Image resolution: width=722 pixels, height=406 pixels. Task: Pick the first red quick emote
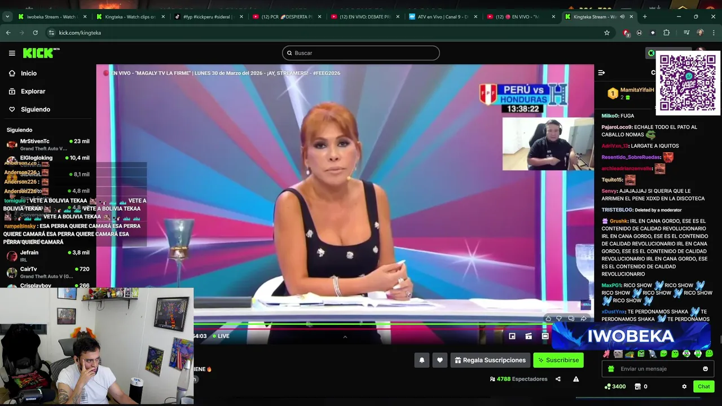(x=606, y=354)
